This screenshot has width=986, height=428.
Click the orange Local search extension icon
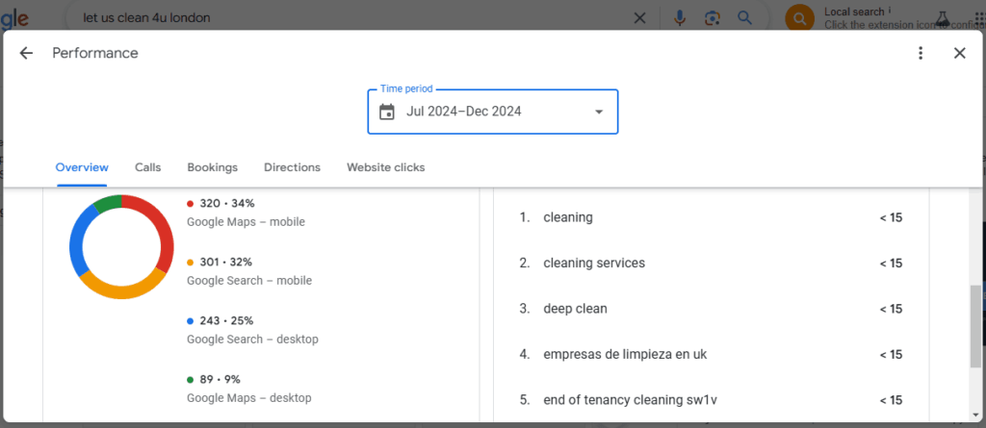(799, 17)
